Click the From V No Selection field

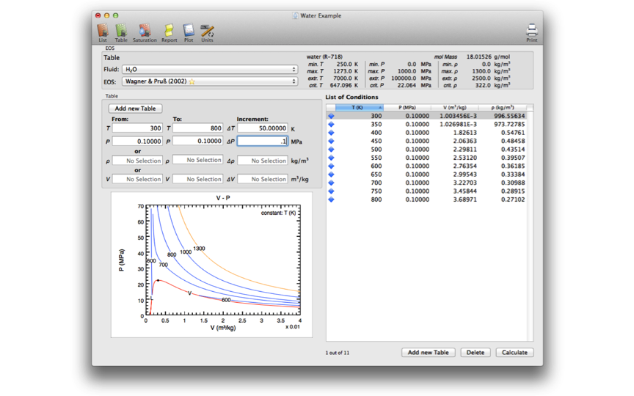(x=137, y=179)
